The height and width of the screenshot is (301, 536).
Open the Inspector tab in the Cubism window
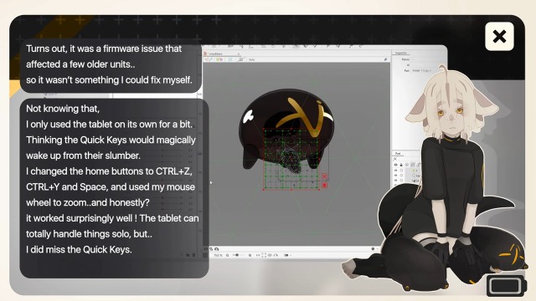click(x=400, y=53)
